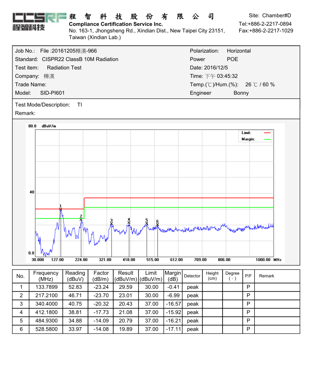Viewport: 329px width, 387px height.
Task: Click the File :20161205樺漢-966 job value
Action: pyautogui.click(x=68, y=51)
